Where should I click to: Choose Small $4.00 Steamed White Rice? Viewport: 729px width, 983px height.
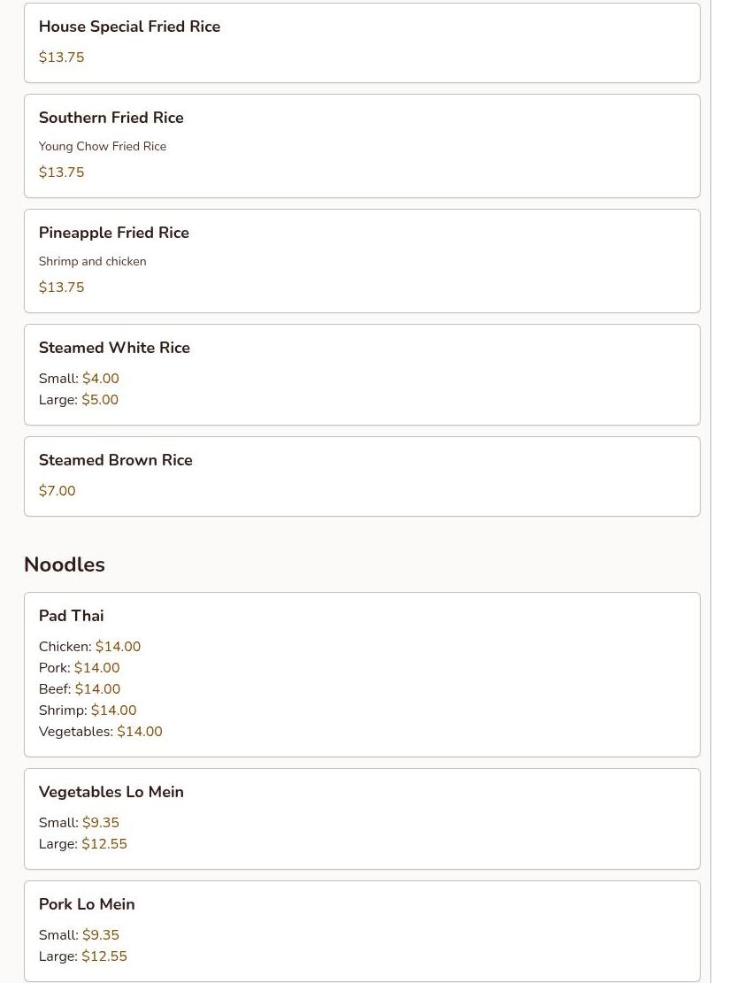coord(79,379)
